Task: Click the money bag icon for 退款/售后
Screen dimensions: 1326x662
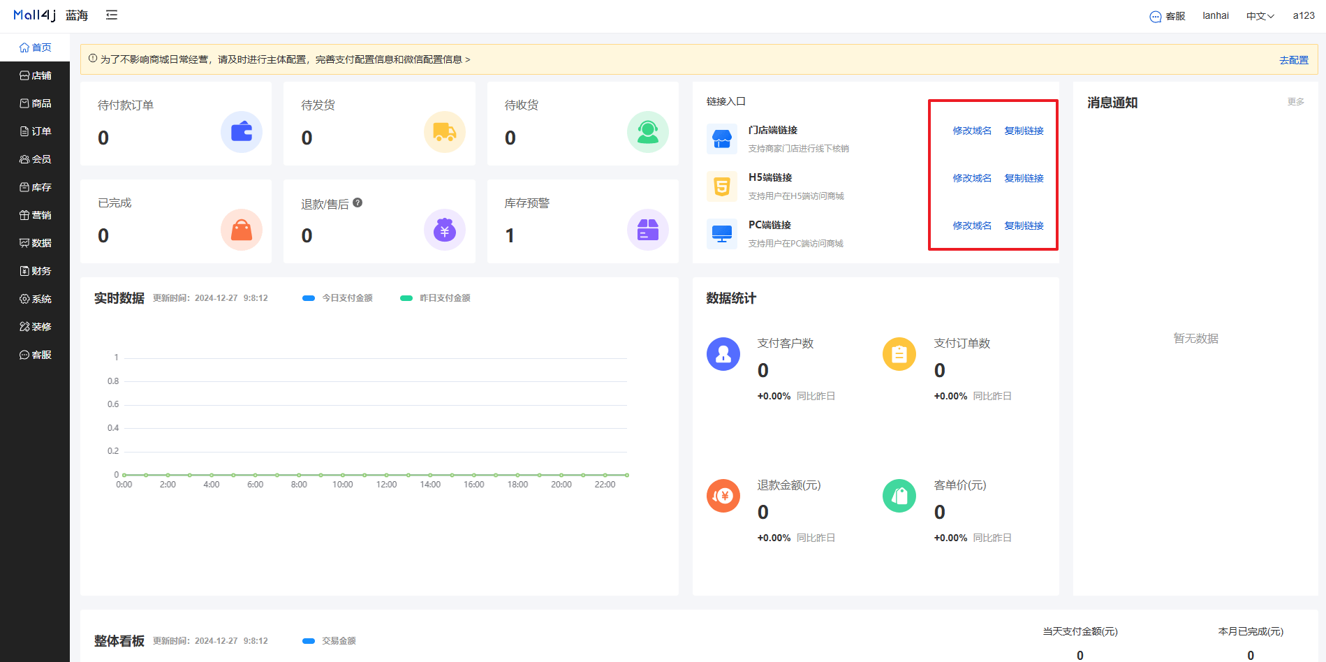Action: point(445,230)
